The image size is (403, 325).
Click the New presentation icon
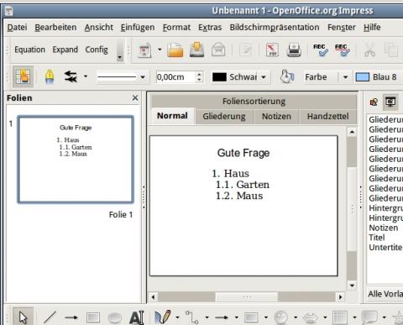tap(145, 50)
